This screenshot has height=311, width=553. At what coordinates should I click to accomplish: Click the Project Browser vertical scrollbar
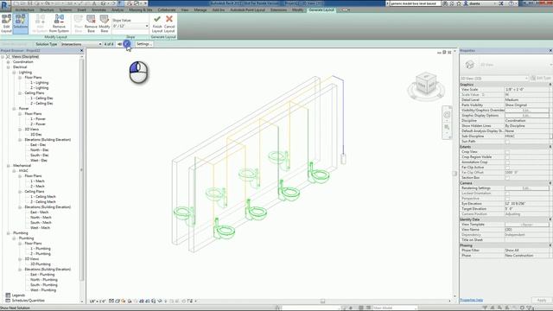[82, 169]
